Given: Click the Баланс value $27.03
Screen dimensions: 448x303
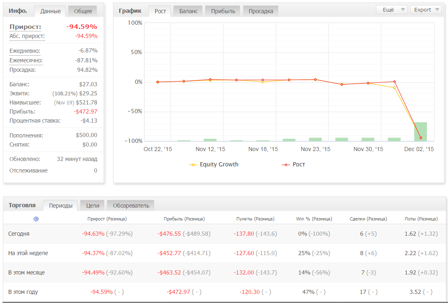Looking at the screenshot, I should 88,84.
